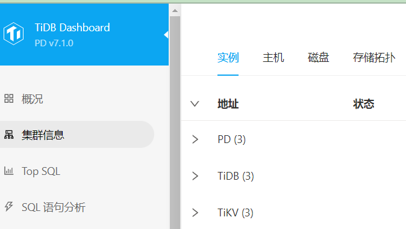This screenshot has width=406, height=229.
Task: Click the TiKV (3) row label
Action: (x=236, y=213)
